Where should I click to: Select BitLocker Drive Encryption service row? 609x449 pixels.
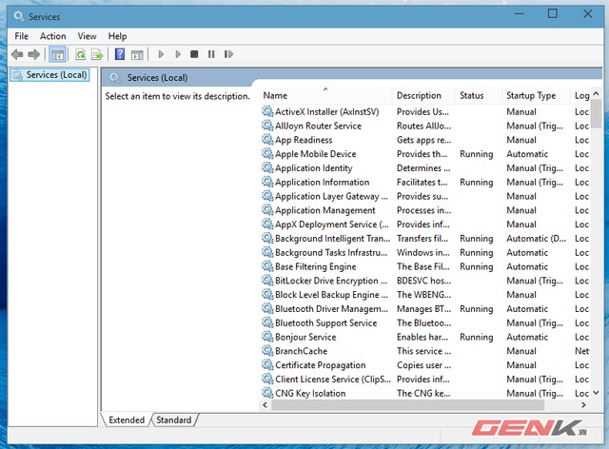[425, 281]
